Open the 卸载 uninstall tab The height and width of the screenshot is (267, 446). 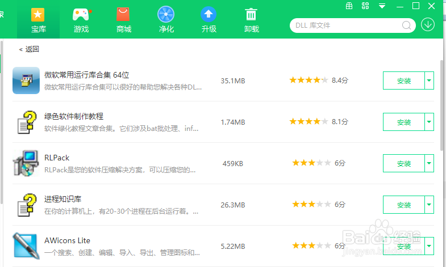tap(252, 20)
